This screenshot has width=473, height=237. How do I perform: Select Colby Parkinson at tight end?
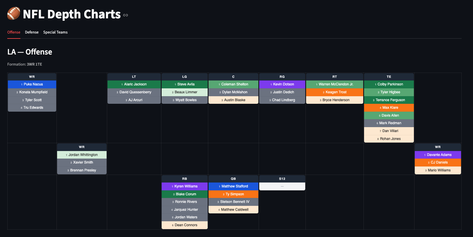(x=389, y=84)
